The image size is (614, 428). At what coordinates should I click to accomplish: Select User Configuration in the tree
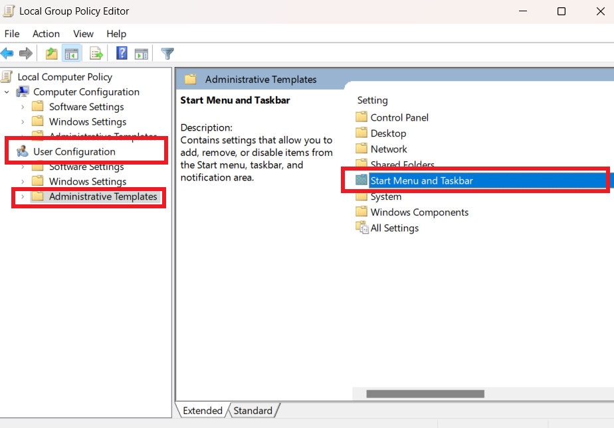(x=74, y=152)
